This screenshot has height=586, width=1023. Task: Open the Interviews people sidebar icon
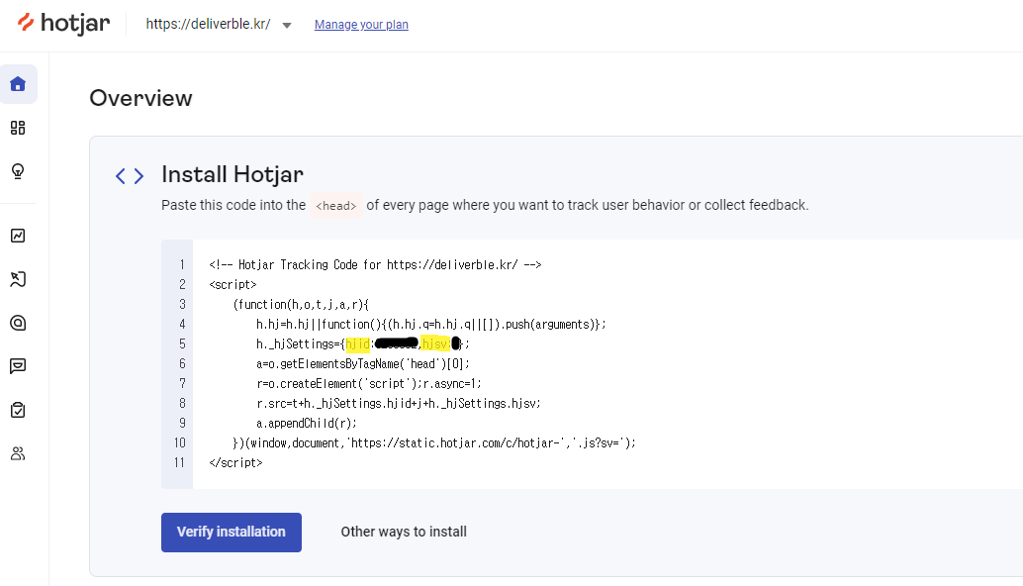(x=18, y=454)
